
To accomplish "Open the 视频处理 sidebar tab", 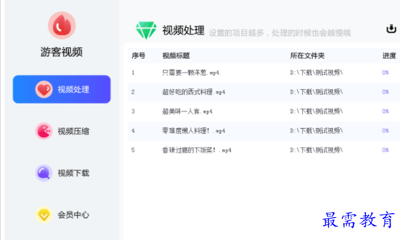I will point(62,89).
